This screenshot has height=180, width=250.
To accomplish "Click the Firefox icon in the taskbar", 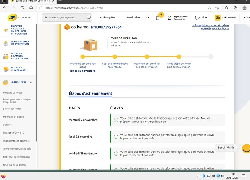I will click(4, 176).
